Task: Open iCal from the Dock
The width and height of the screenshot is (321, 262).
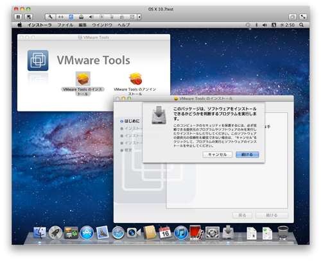Action: (165, 233)
